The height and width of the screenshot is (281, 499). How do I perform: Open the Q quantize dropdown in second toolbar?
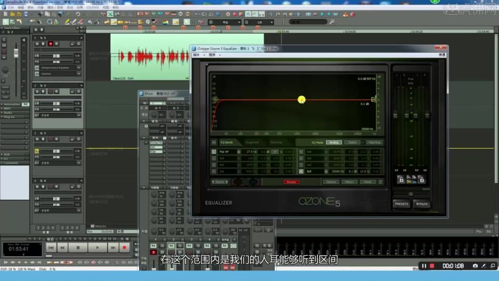coord(271,22)
